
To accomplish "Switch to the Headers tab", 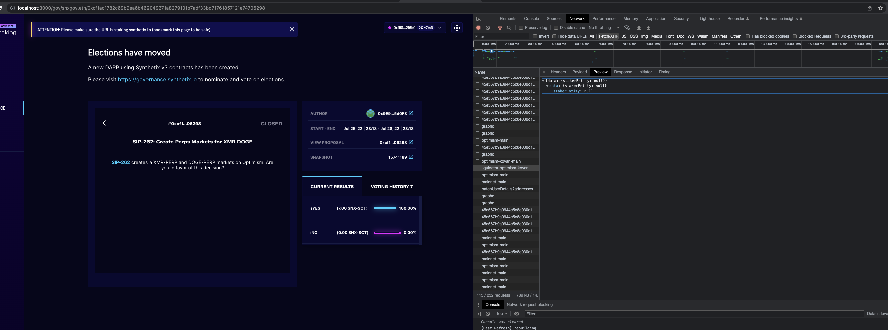I will (x=558, y=72).
